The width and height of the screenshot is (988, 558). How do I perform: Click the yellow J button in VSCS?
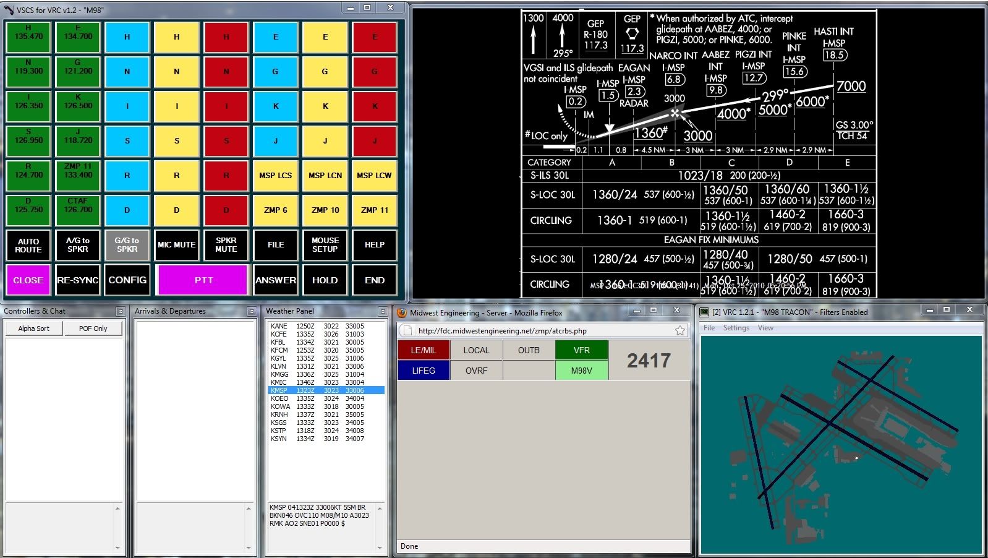click(325, 140)
